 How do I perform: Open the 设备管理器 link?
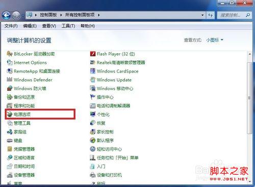coord(24,175)
